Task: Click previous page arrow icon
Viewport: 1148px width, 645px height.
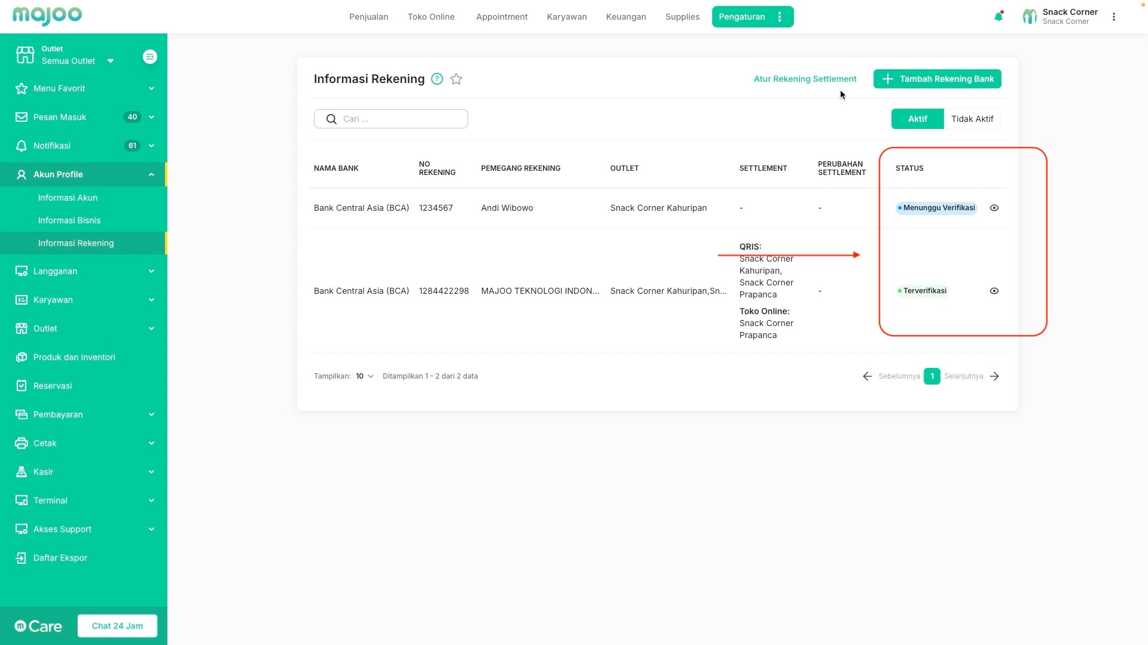Action: click(x=867, y=376)
